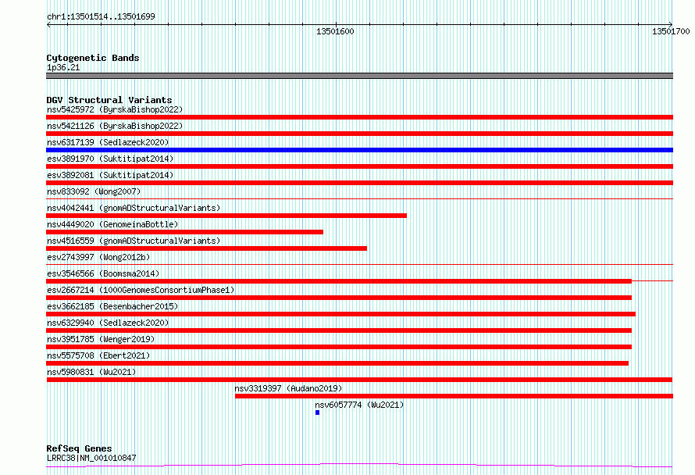Click the esv2743997 (Wong2012b) label
This screenshot has height=475, width=695.
point(98,257)
